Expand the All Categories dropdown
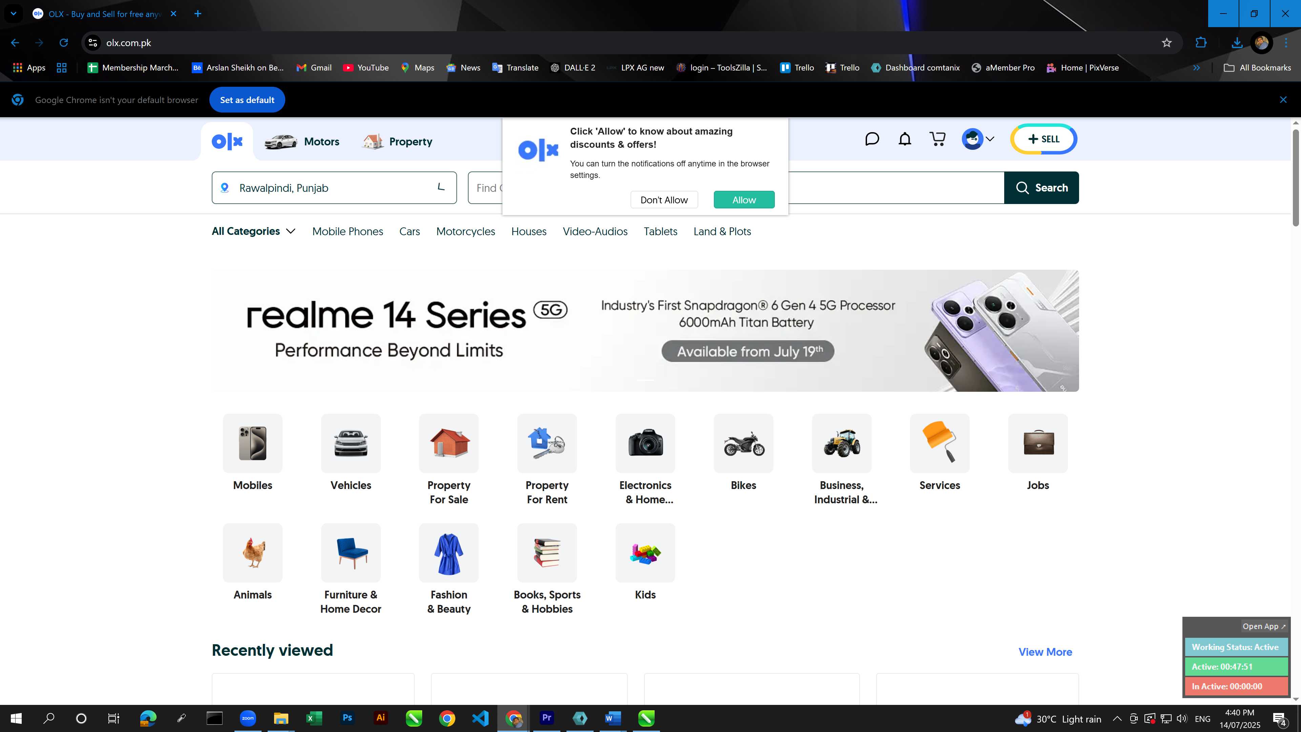This screenshot has width=1301, height=732. tap(253, 231)
